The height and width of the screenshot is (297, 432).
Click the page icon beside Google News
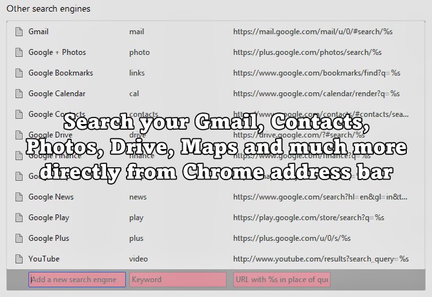point(19,197)
